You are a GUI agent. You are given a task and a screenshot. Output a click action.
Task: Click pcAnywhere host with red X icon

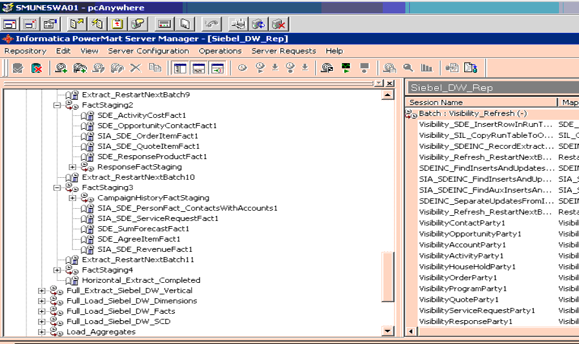point(279,24)
